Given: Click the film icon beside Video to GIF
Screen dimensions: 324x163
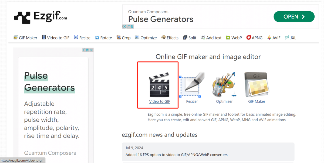Looking at the screenshot, I should [44, 37].
